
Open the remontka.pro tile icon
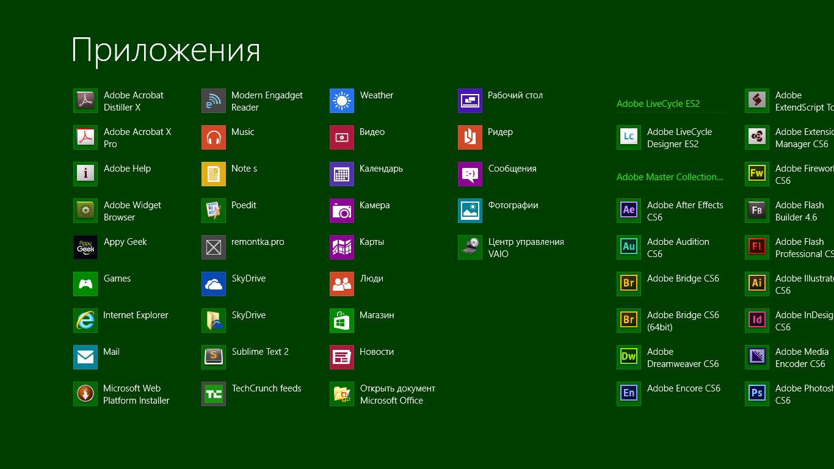click(x=214, y=247)
